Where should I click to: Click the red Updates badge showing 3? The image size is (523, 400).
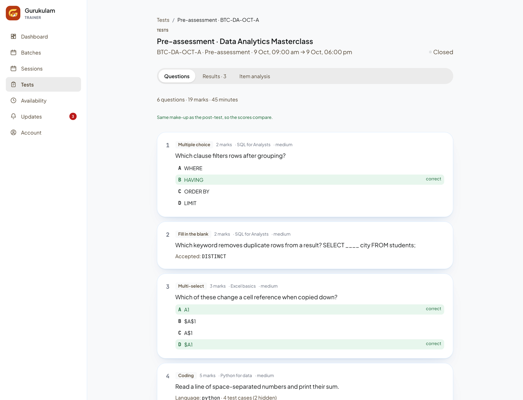click(x=73, y=116)
